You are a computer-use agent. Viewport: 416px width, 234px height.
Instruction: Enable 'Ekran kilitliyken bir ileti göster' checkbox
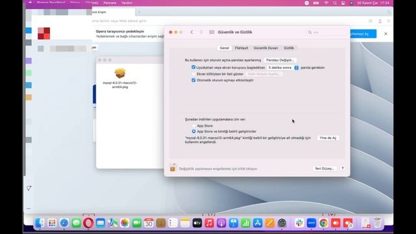coord(194,74)
